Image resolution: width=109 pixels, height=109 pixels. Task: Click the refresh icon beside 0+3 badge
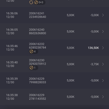pyautogui.click(x=31, y=2)
